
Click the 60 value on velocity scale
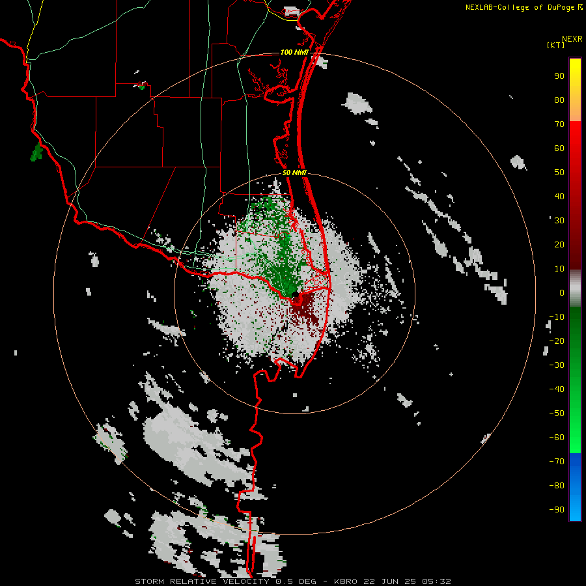point(559,148)
